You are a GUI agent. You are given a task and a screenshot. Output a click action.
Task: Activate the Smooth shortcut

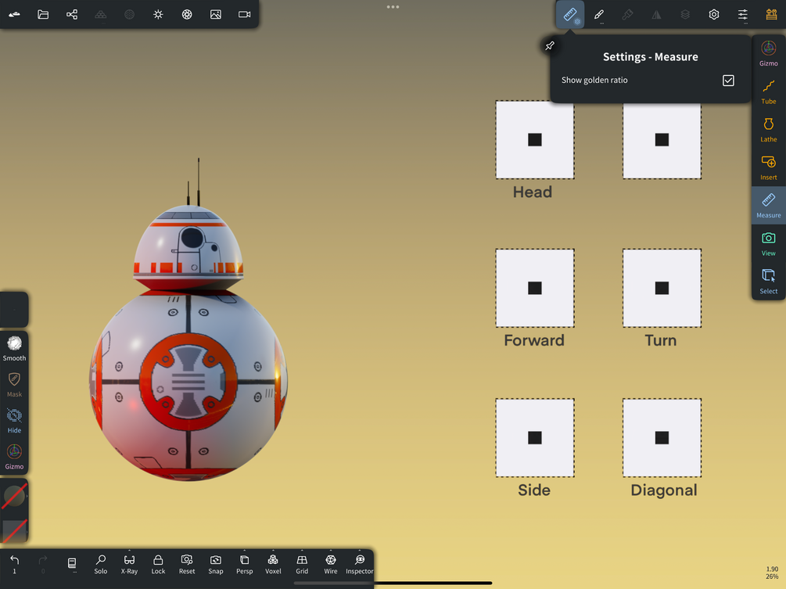(14, 348)
